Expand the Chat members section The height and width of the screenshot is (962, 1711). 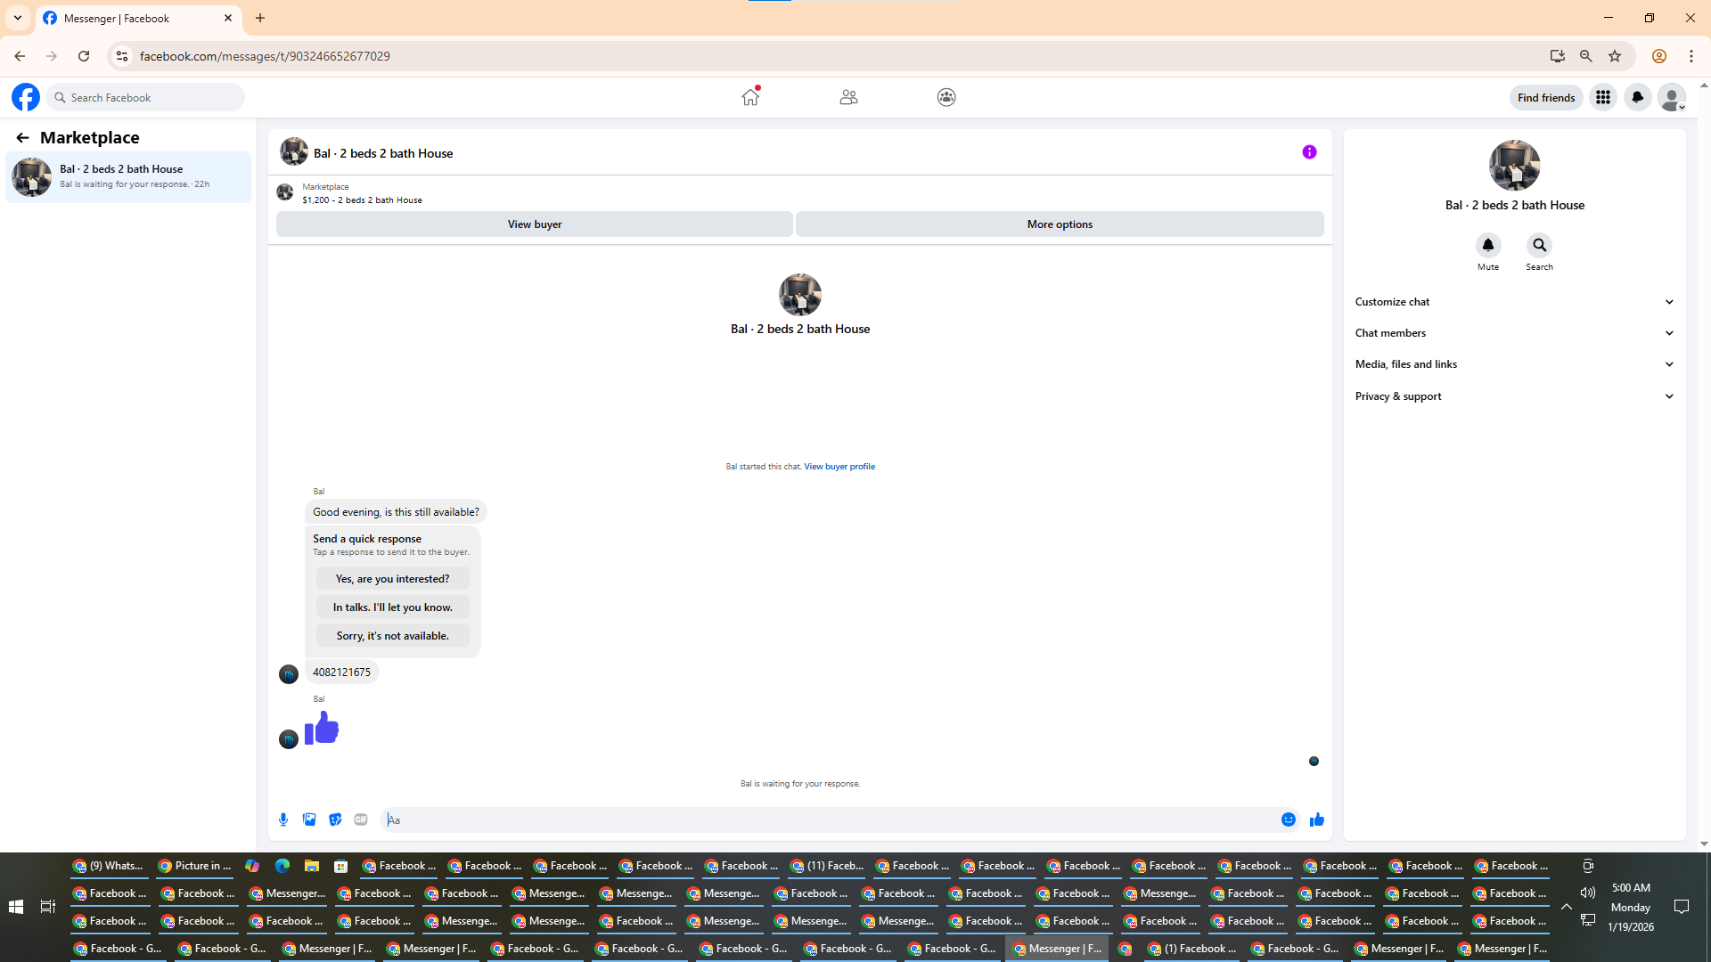(x=1514, y=333)
